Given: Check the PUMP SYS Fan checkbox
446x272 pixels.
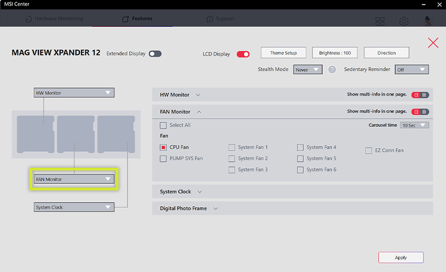Looking at the screenshot, I should (163, 158).
